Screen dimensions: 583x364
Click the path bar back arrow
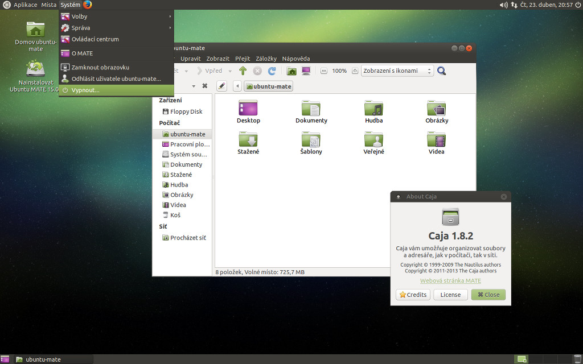(x=237, y=86)
